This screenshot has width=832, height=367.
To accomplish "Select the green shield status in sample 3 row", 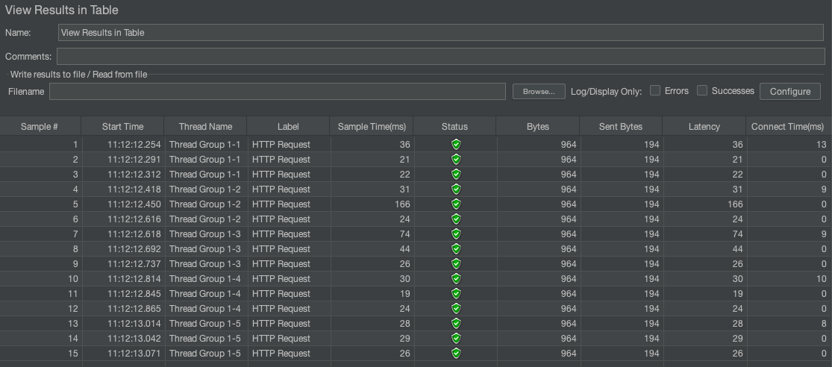I will coord(456,174).
